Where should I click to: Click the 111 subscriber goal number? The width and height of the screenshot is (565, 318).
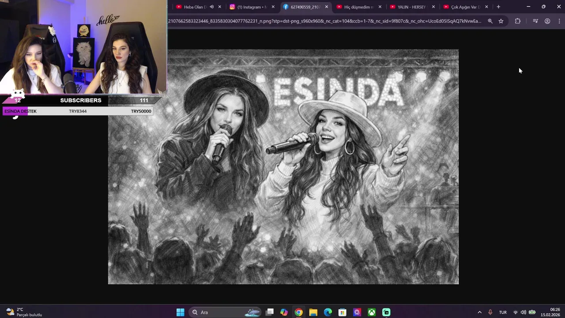click(144, 100)
